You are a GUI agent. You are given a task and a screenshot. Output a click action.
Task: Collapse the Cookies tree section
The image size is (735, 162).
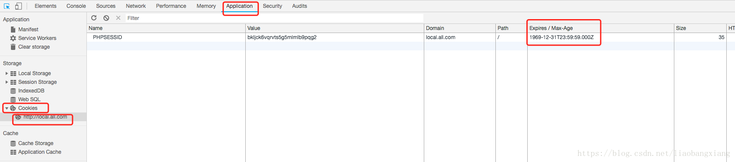point(7,108)
